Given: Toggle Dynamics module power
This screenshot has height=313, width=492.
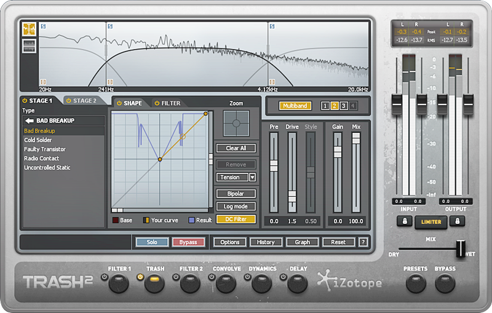Looking at the screenshot, I should pyautogui.click(x=247, y=277).
